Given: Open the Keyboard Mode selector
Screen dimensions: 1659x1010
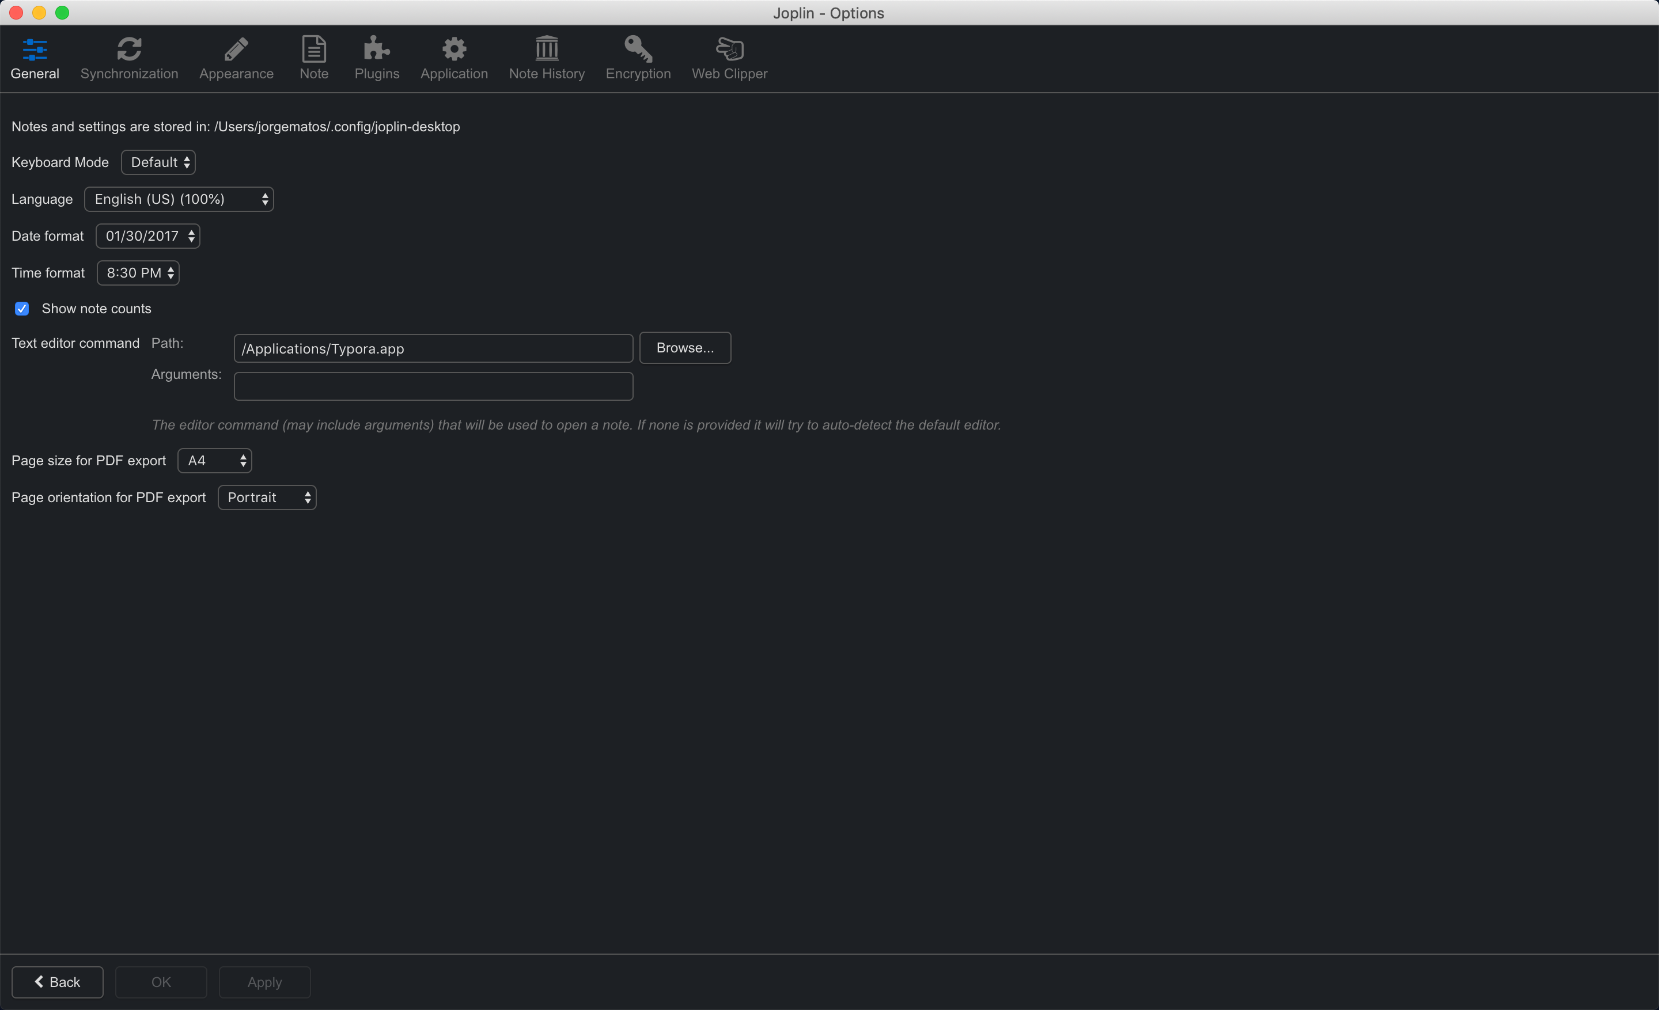Looking at the screenshot, I should [x=158, y=162].
